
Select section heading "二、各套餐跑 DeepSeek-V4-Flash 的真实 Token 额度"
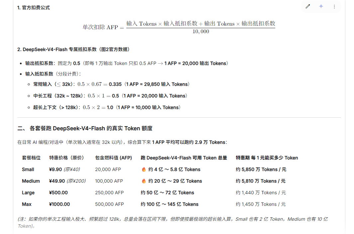pos(85,128)
